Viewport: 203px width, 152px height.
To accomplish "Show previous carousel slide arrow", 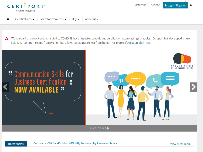I will 5,87.
